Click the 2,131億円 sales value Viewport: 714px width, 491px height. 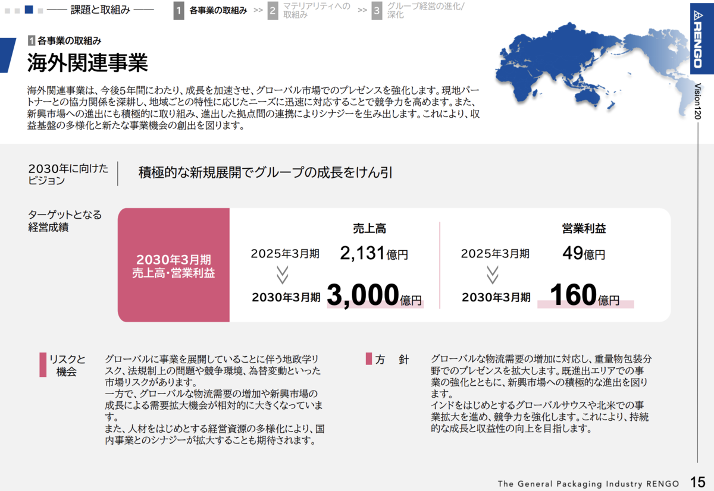(x=374, y=254)
